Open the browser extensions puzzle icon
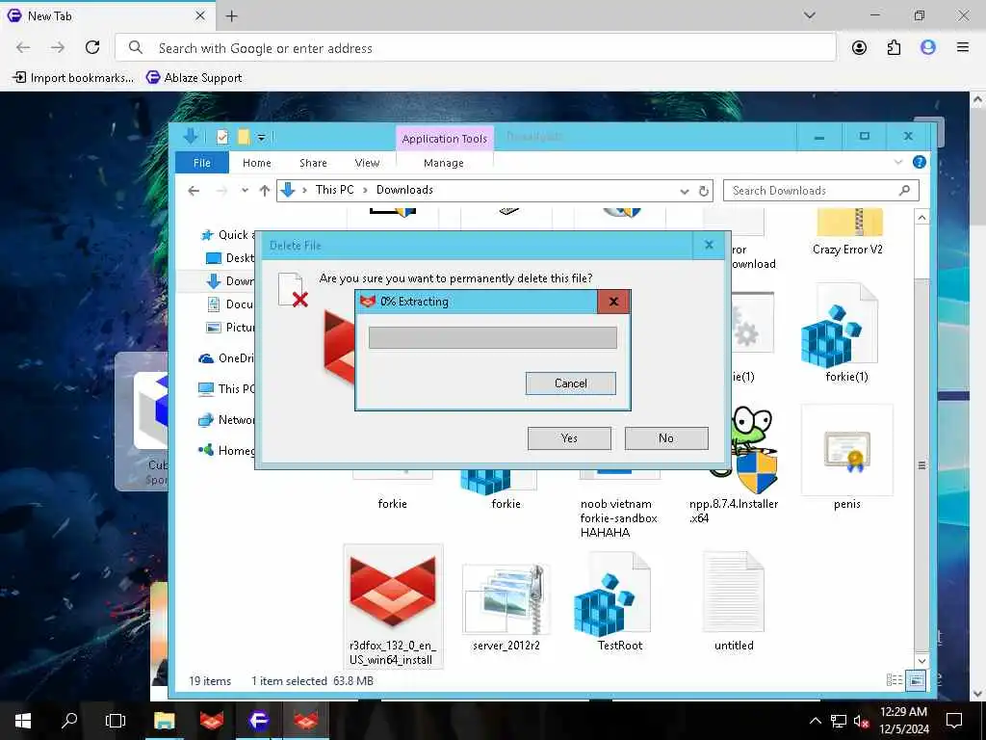 point(894,48)
